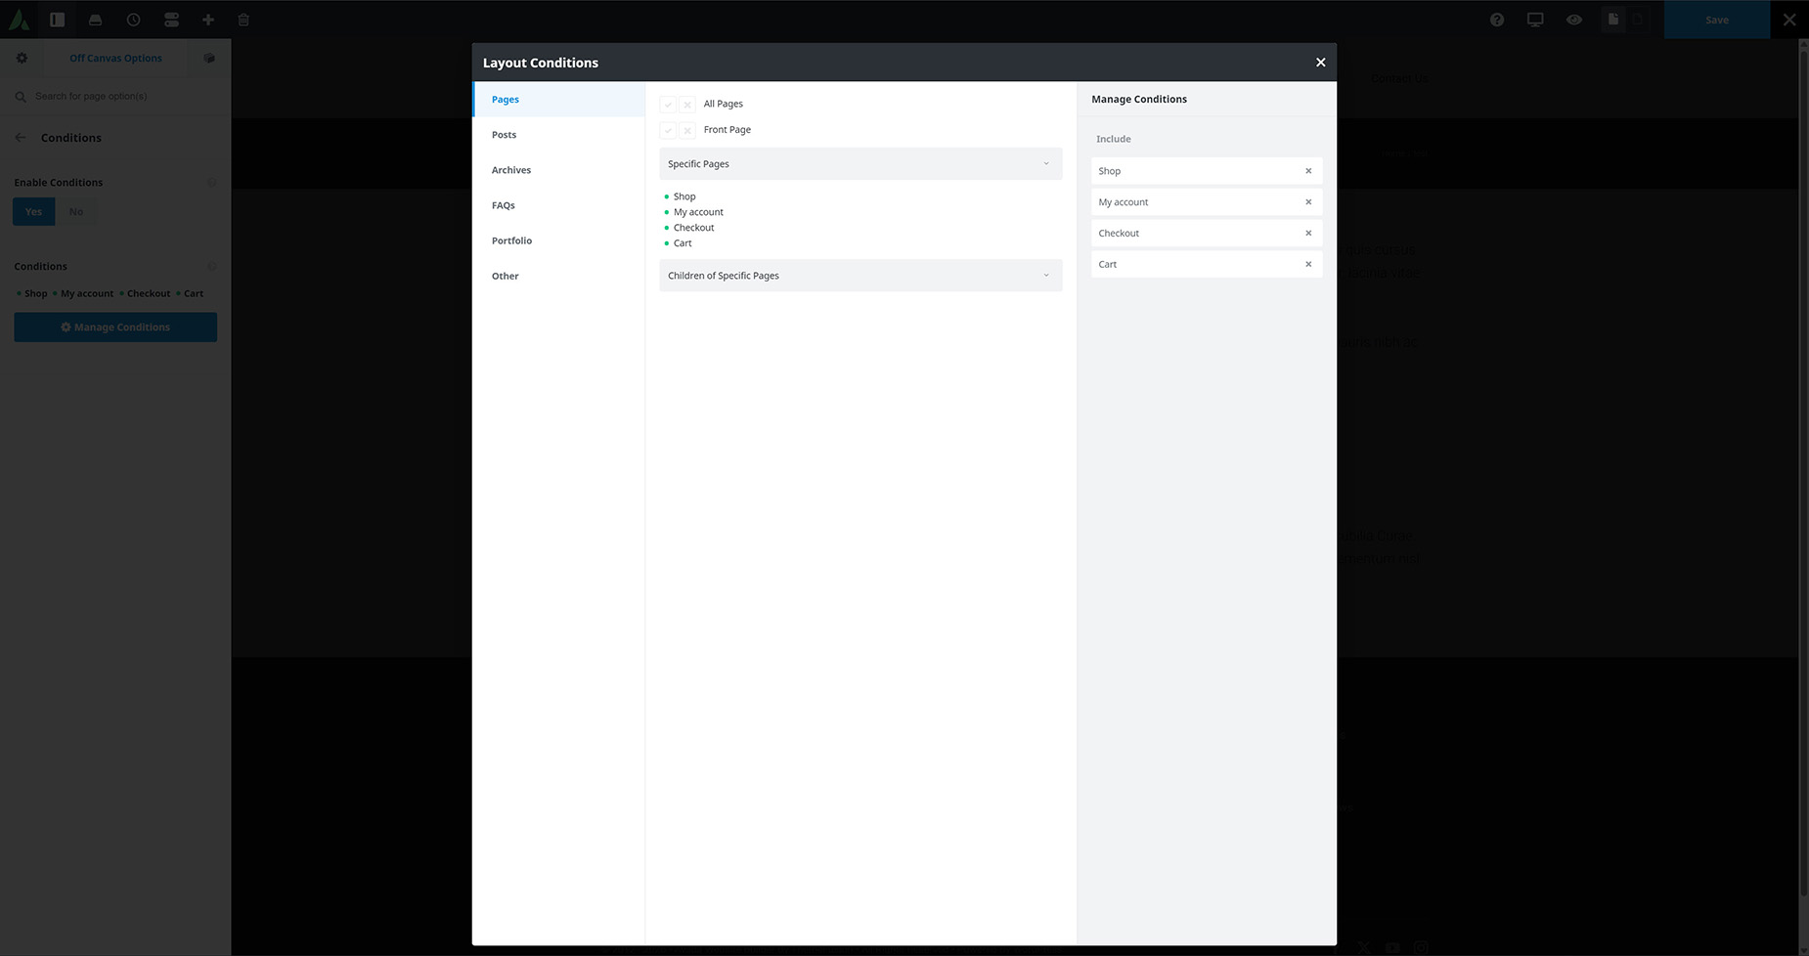Select the Portfolio tab in Layout Conditions
The image size is (1809, 956).
point(511,240)
